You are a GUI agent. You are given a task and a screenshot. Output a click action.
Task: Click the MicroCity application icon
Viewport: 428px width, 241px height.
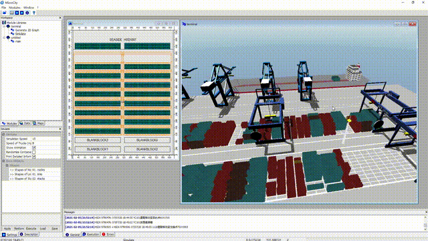pos(2,3)
